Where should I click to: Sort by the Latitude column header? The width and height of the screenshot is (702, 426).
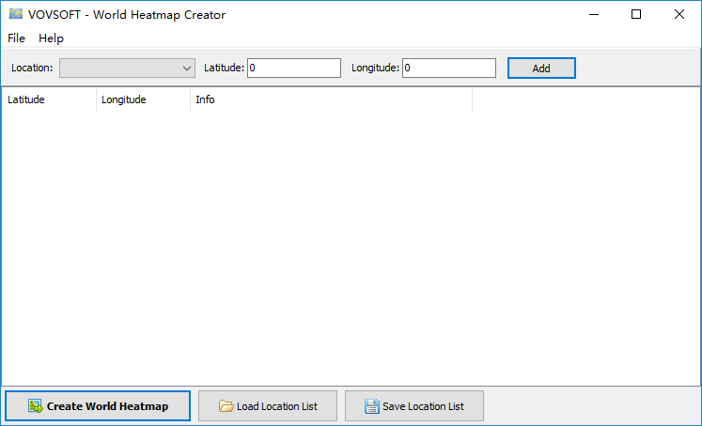(49, 99)
